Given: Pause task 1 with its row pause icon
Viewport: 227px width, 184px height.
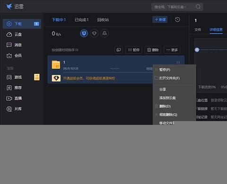Looking at the screenshot, I should [178, 62].
